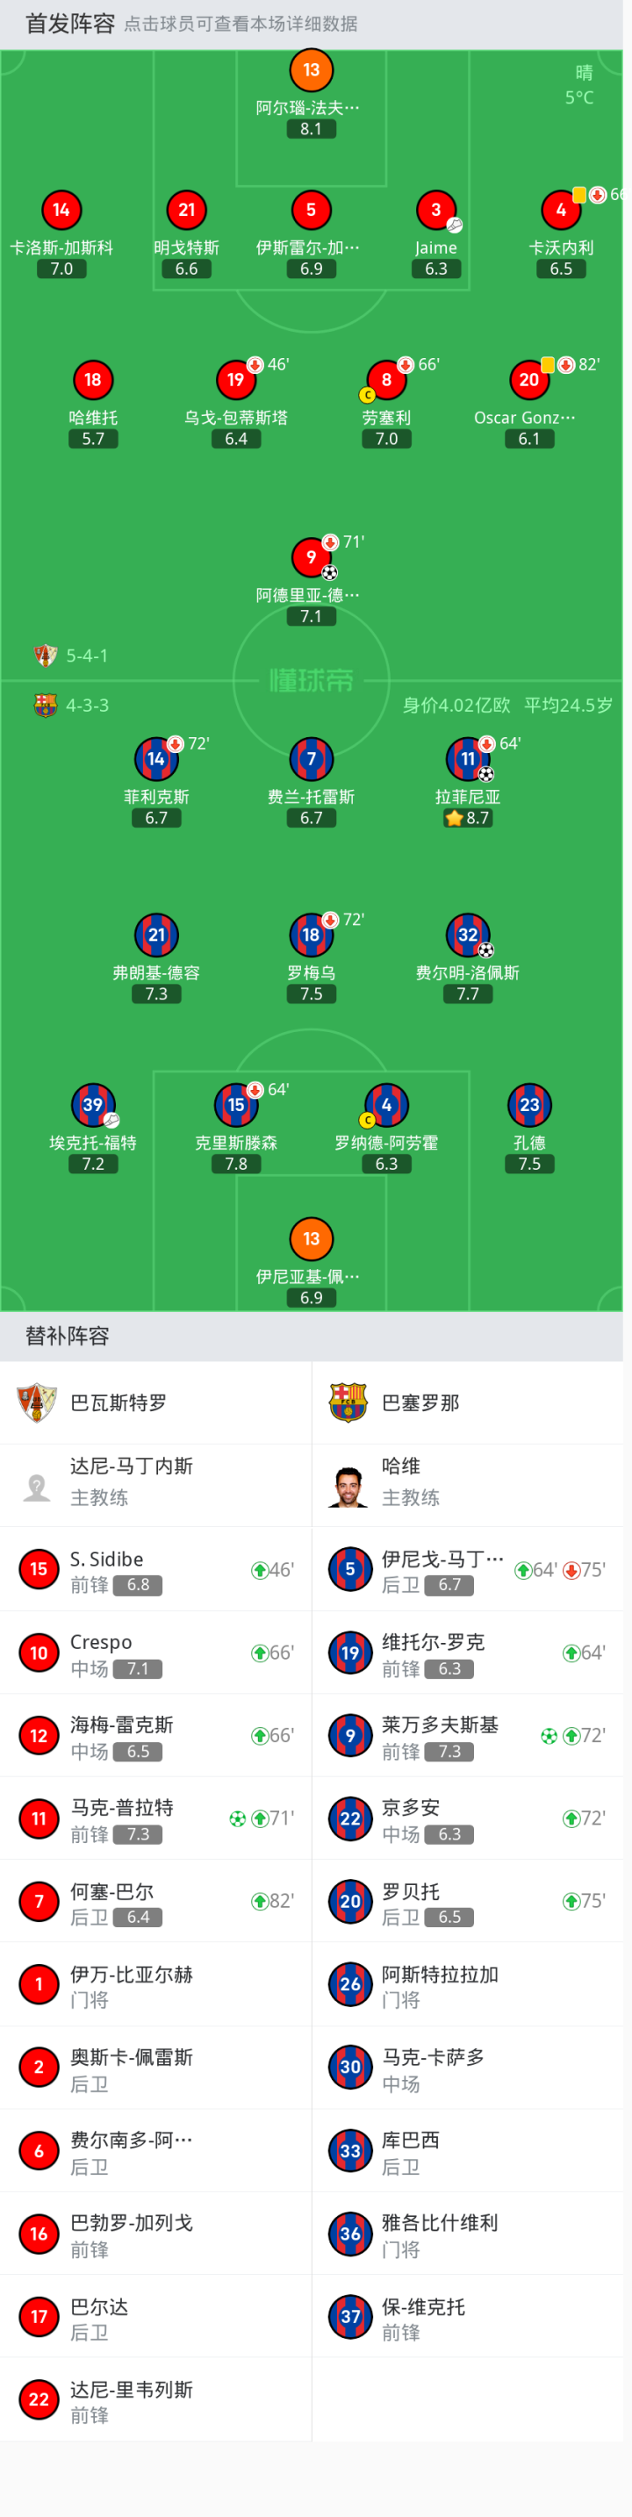The height and width of the screenshot is (2517, 632).
Task: Click the 巴塞罗那 club crest in substitutes
Action: coord(348,1403)
